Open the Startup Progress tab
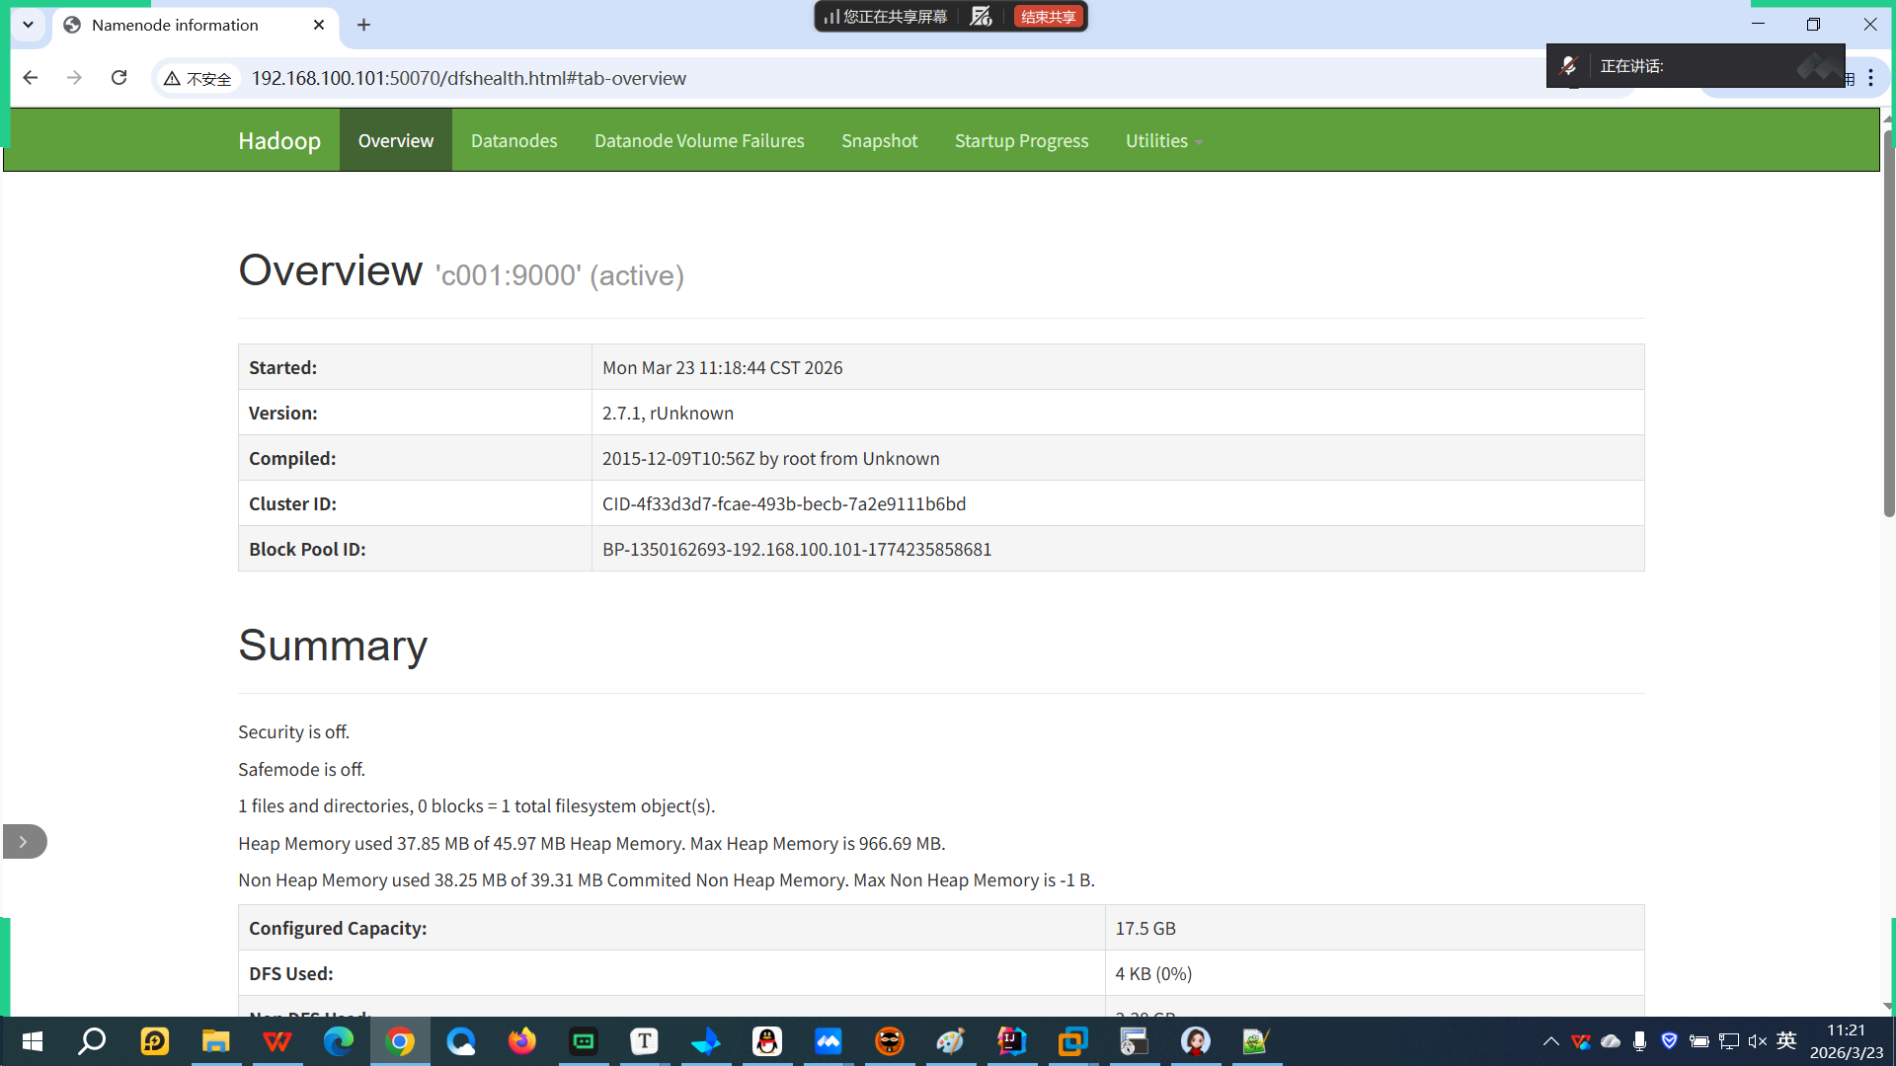Image resolution: width=1896 pixels, height=1066 pixels. point(1021,141)
